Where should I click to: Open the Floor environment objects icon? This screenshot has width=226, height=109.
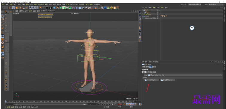[80, 8]
